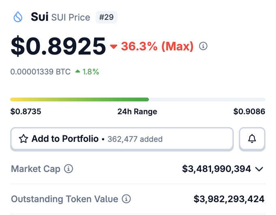
Task: Click the red down arrow beside the price
Action: click(x=114, y=47)
